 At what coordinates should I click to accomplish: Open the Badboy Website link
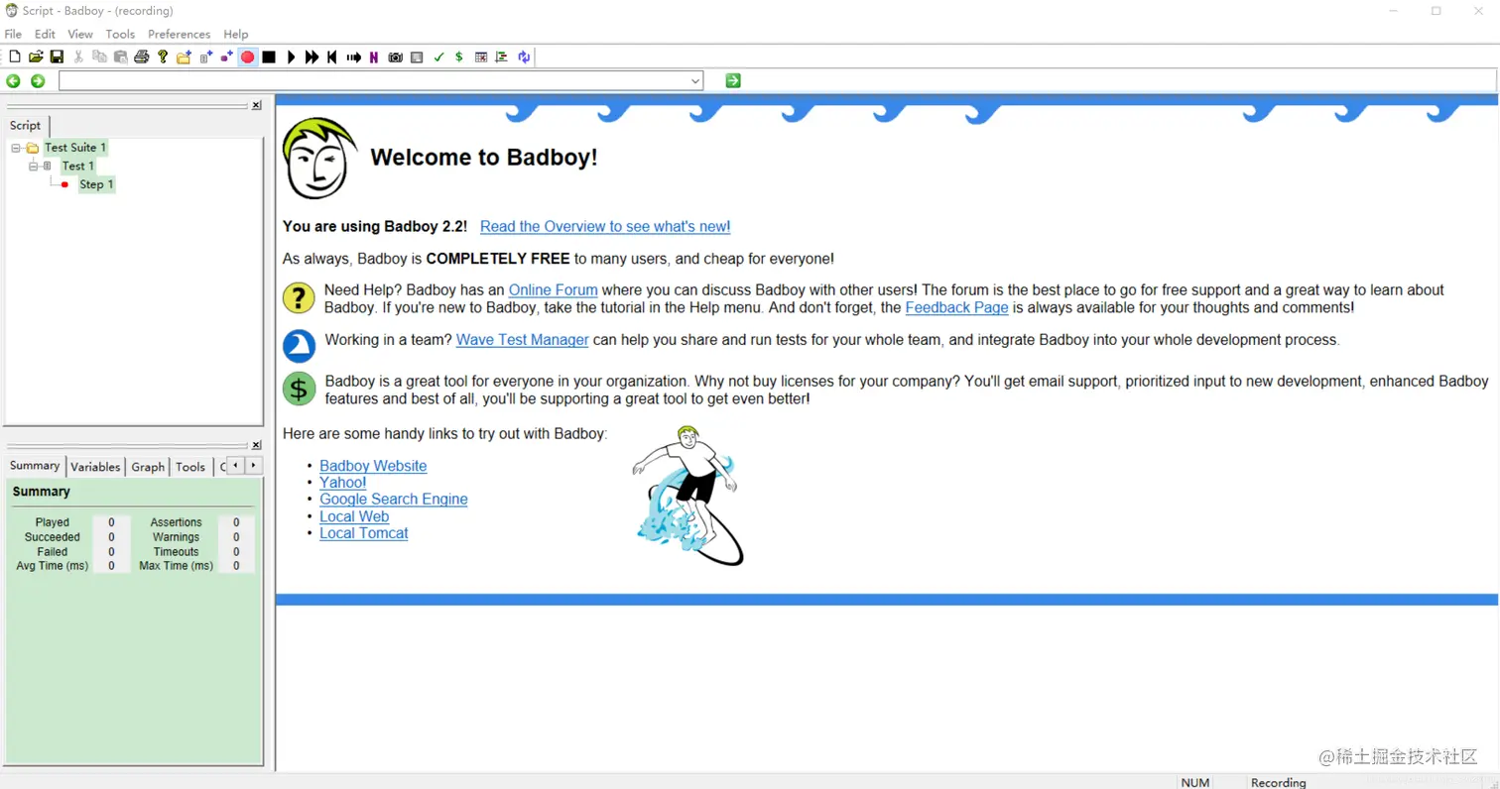pyautogui.click(x=373, y=466)
